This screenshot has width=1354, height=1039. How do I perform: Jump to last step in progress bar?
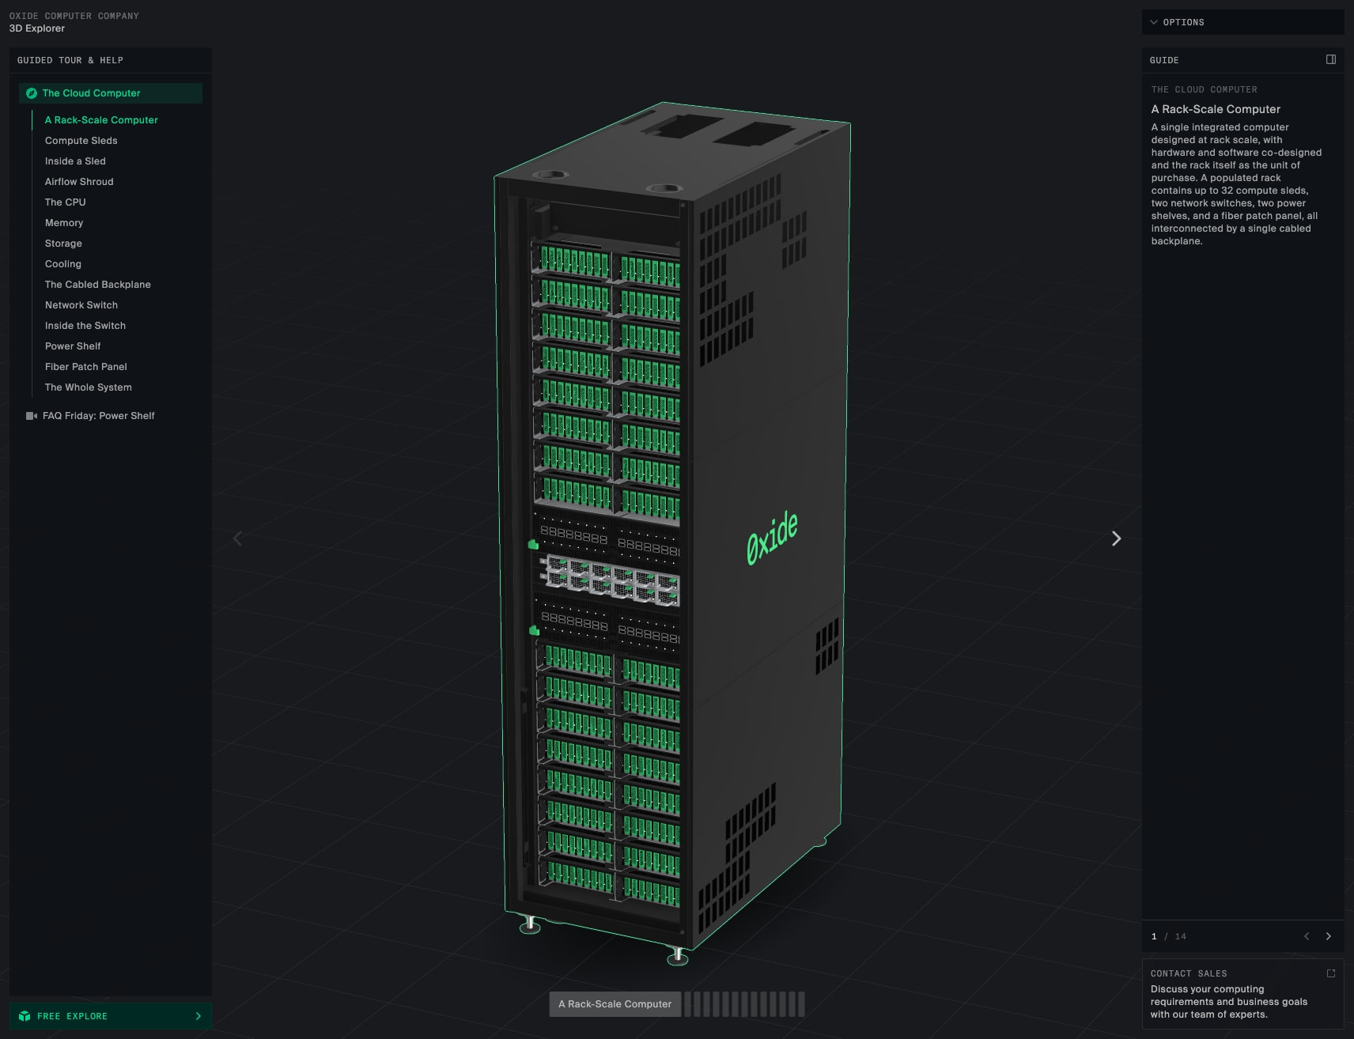point(801,1004)
